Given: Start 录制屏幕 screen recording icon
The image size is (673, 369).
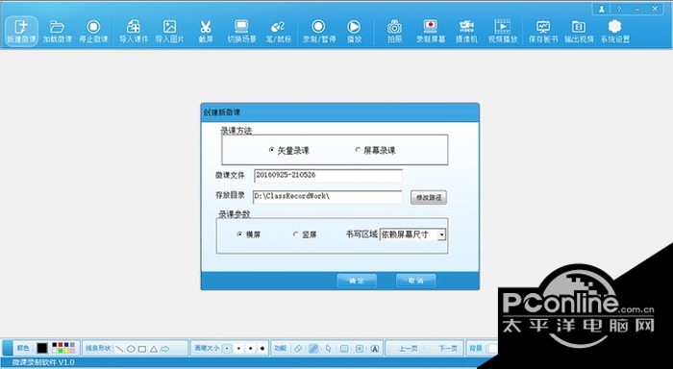Looking at the screenshot, I should click(431, 32).
